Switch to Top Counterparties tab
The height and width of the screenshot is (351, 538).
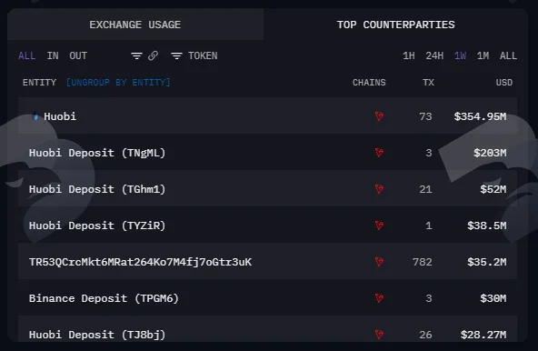coord(395,25)
